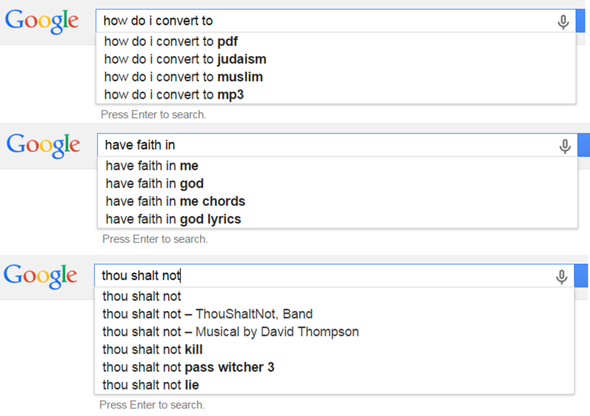Pick 'how do i convert to muslim' suggestion
590x416 pixels.
coord(183,77)
